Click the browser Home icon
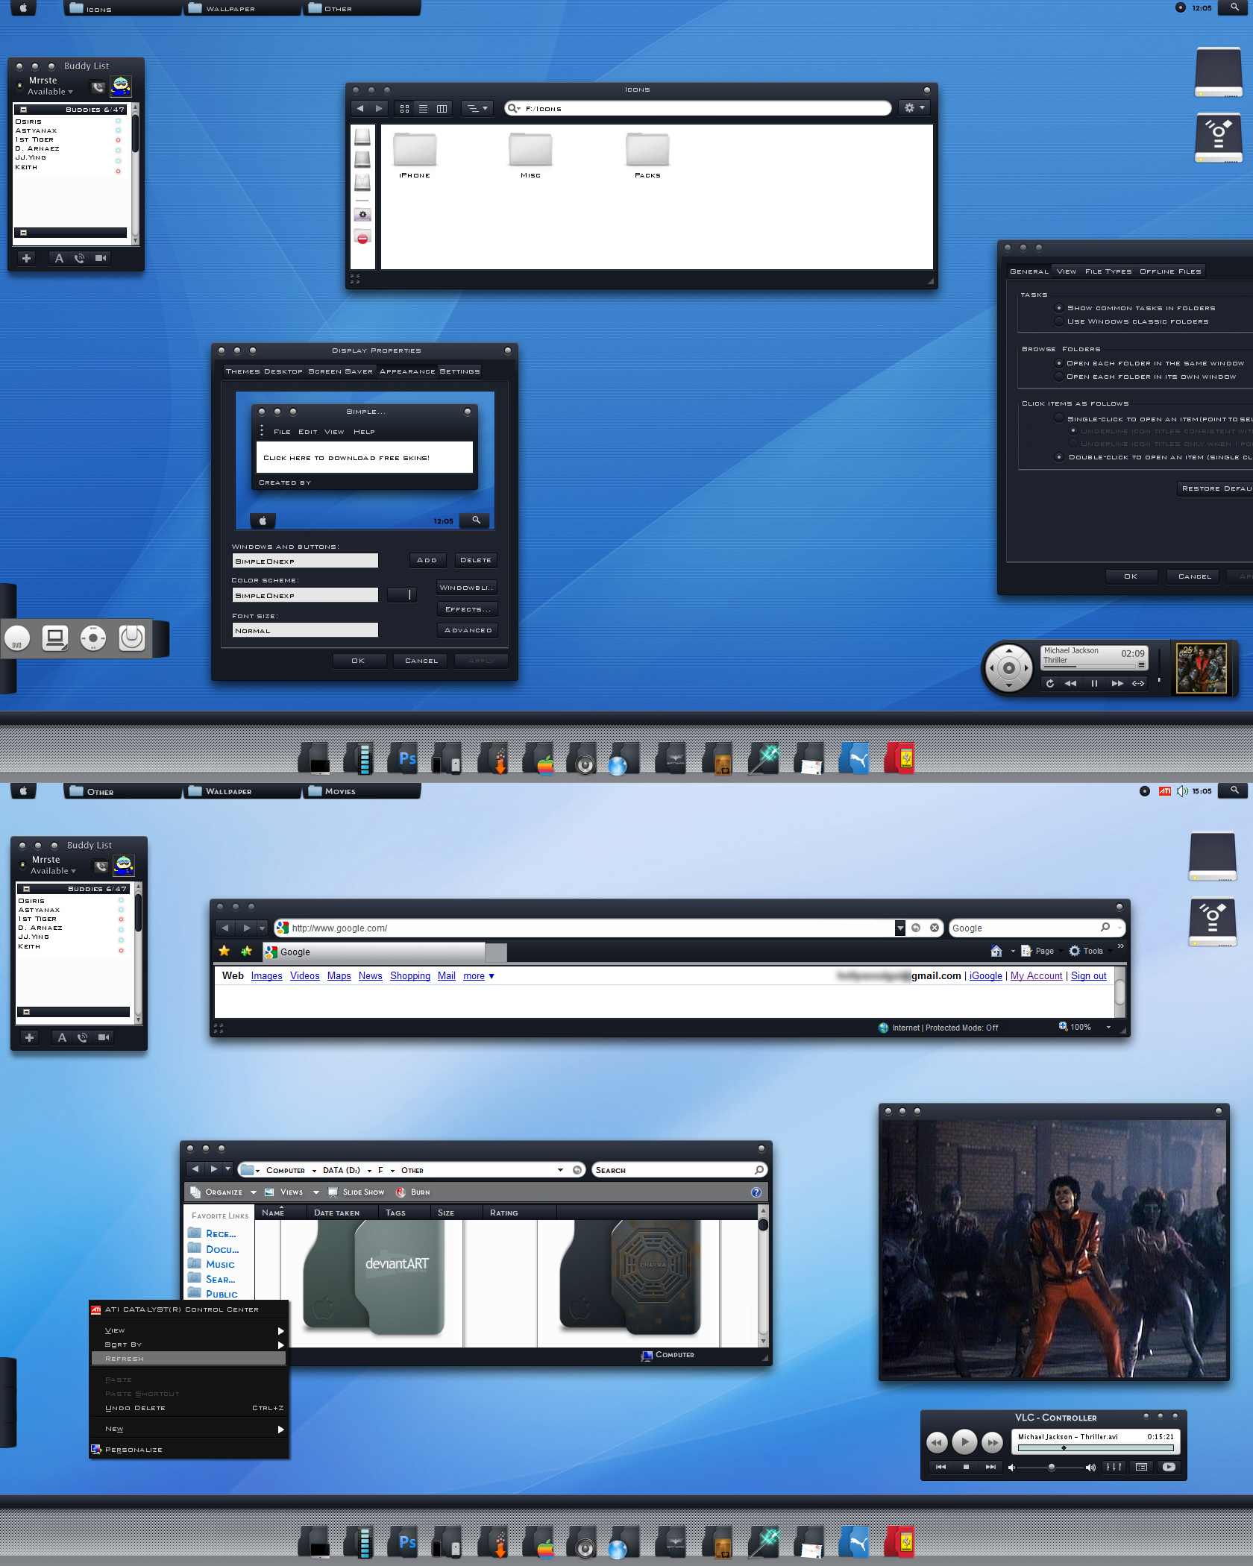Viewport: 1253px width, 1566px height. tap(996, 951)
